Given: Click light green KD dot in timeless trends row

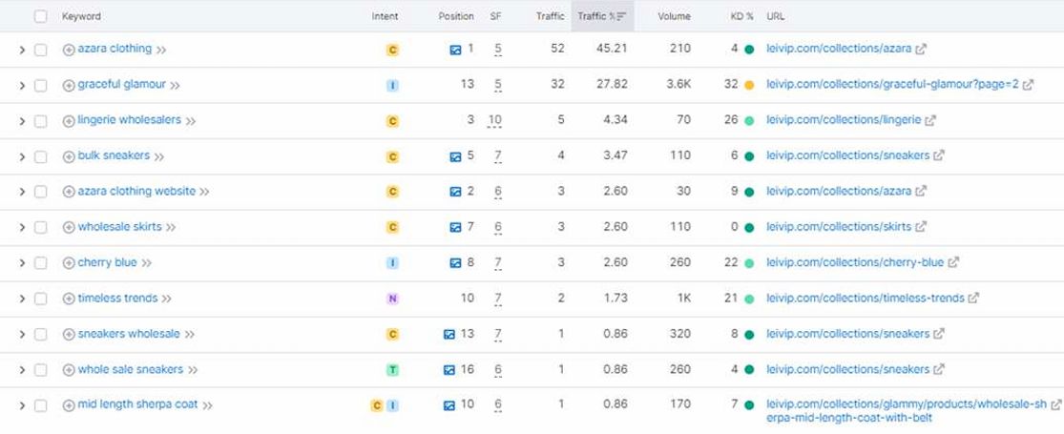Looking at the screenshot, I should coord(749,300).
